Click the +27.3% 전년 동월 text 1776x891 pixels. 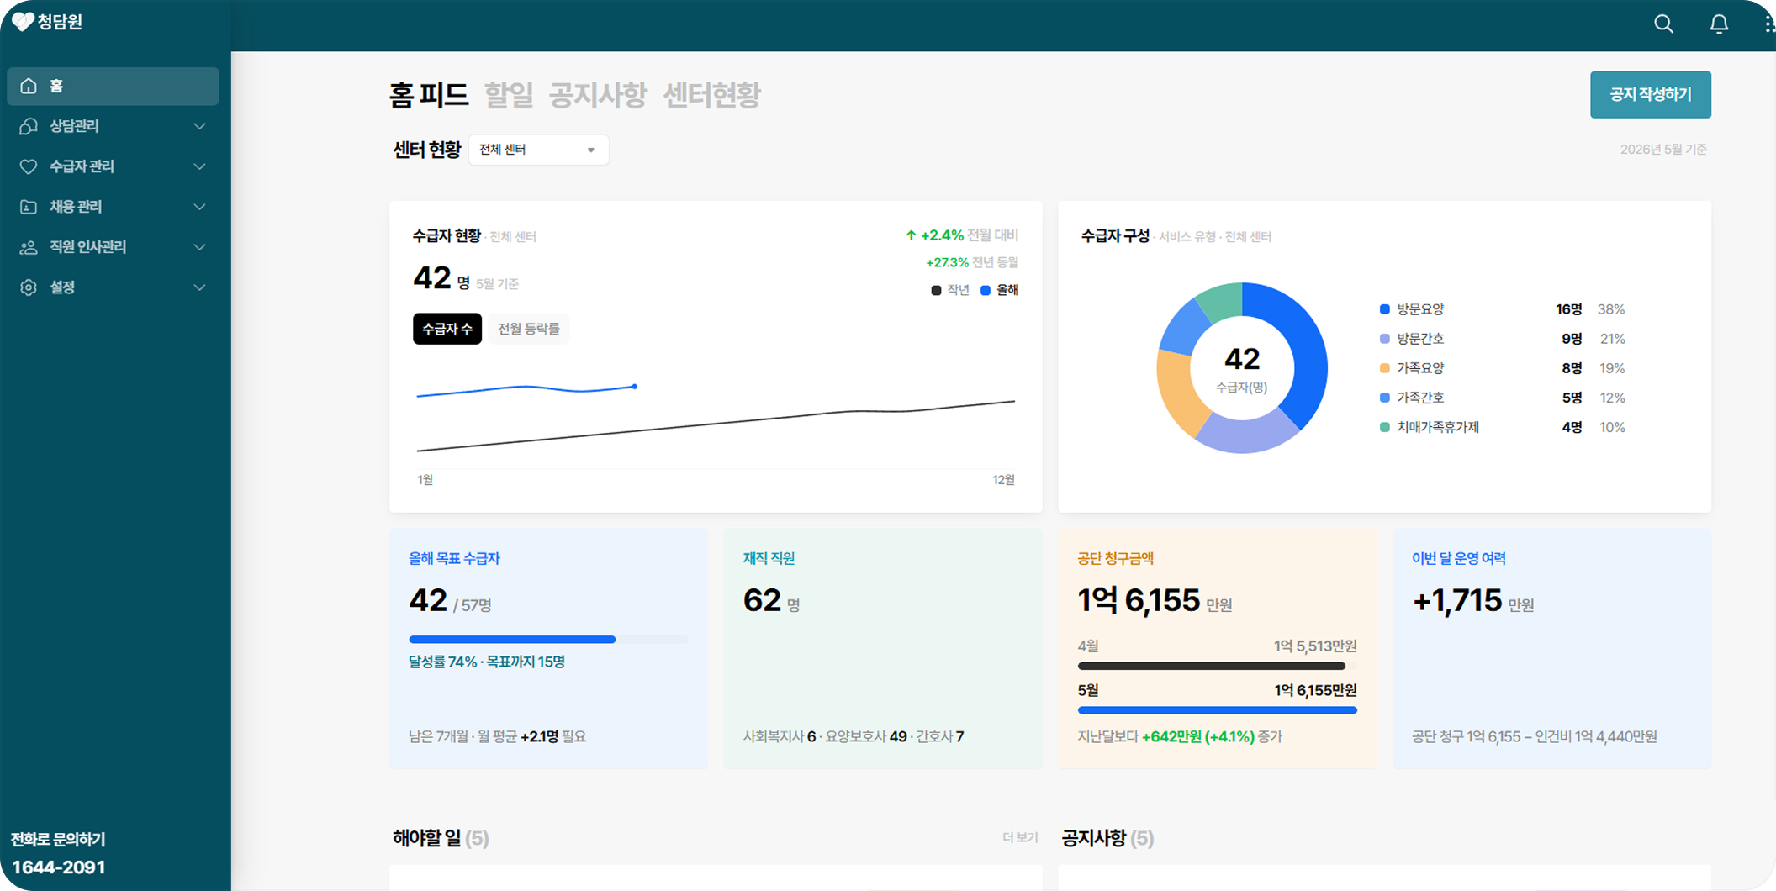pos(972,262)
